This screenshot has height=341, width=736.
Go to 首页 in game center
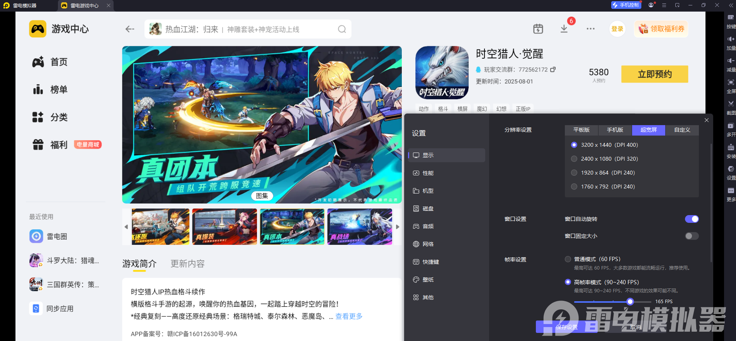(50, 62)
